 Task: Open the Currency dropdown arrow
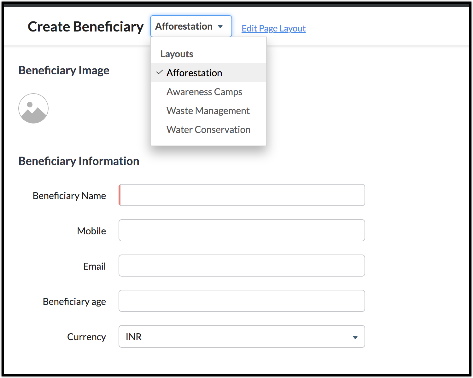[355, 337]
